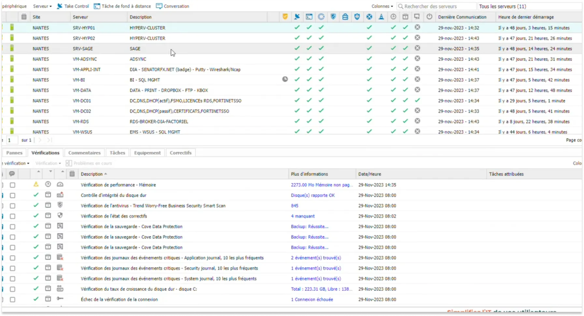Open the Correctifs tab
584x316 pixels.
point(180,152)
